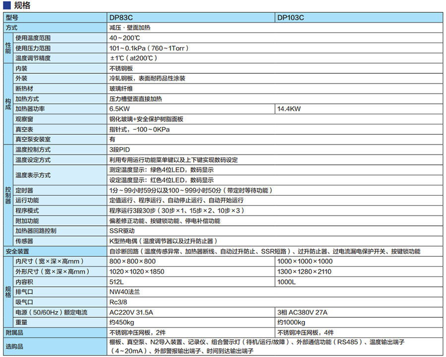
Task: Select the 14.4KW heater power cell
Action: click(358, 109)
